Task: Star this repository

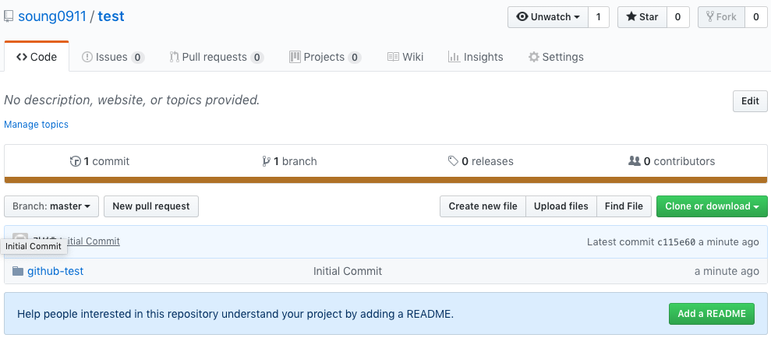Action: tap(642, 16)
